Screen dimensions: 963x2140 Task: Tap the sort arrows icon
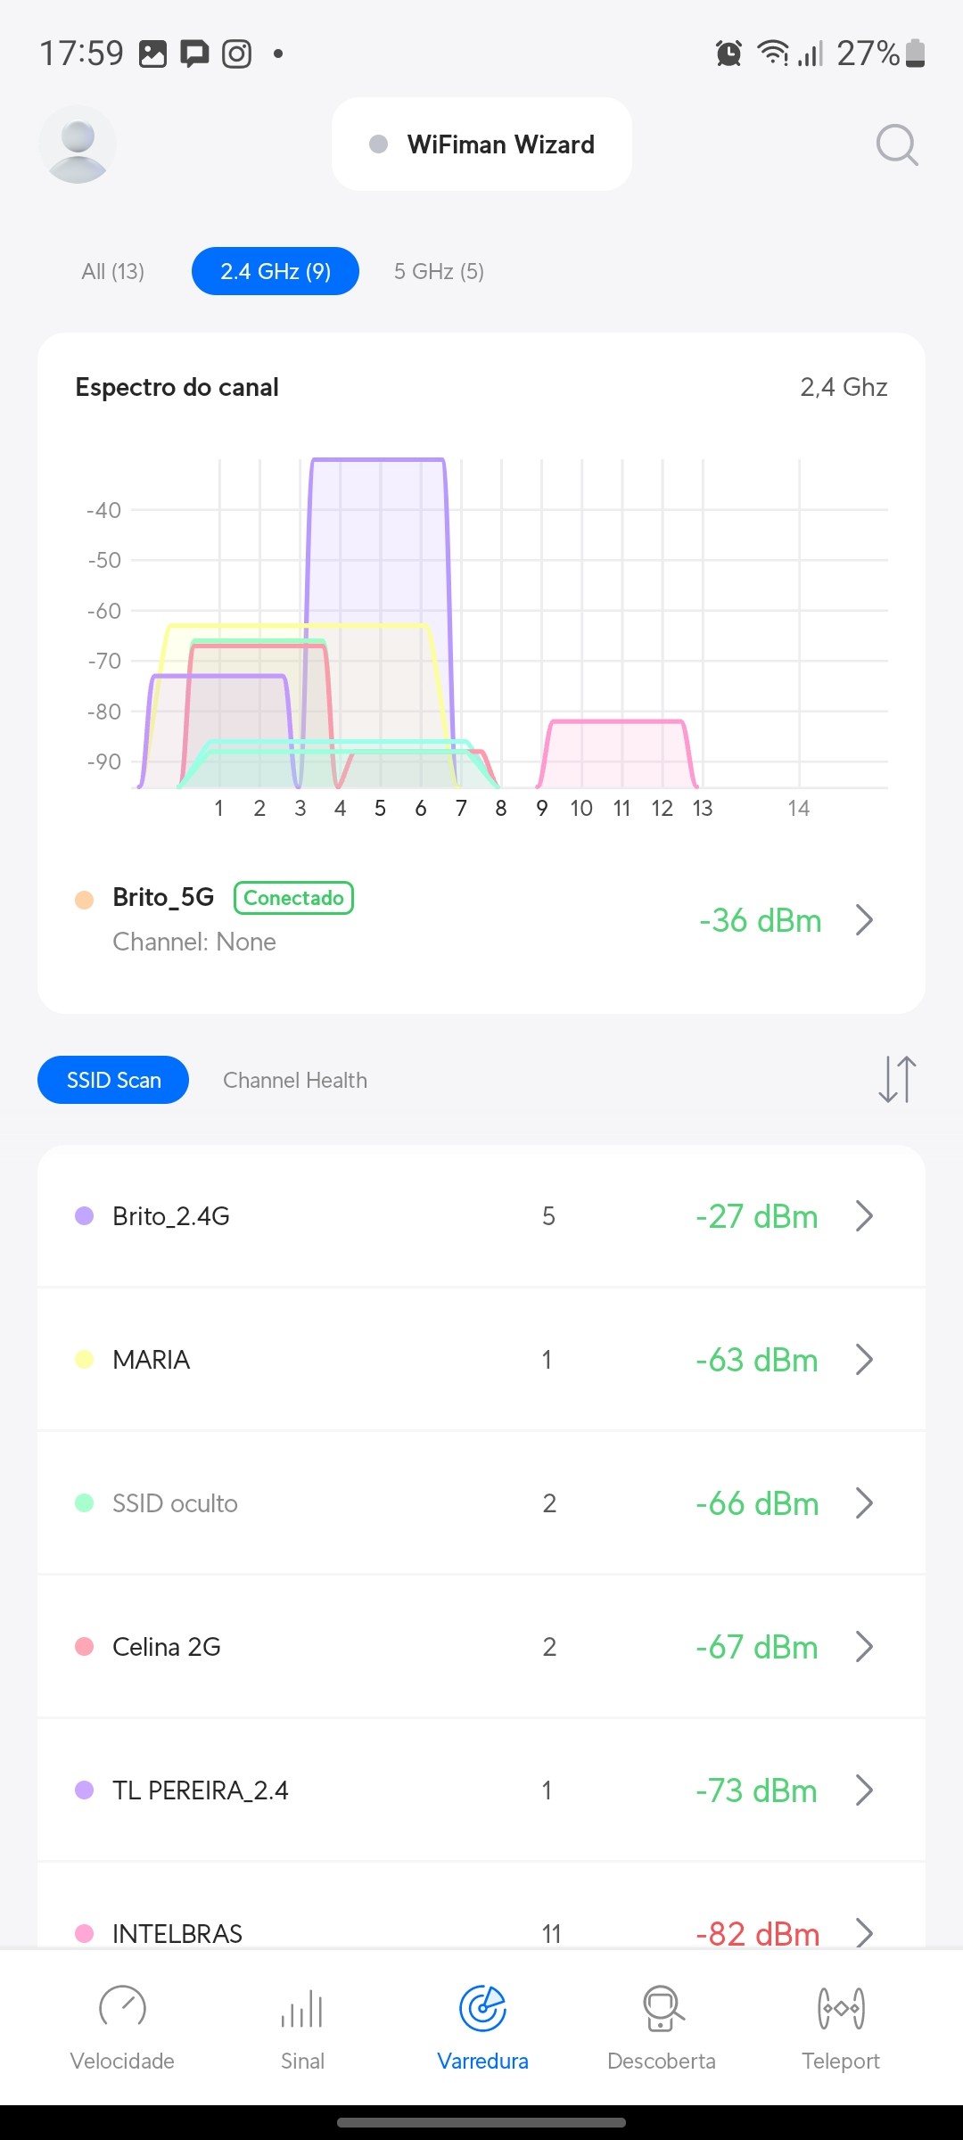[x=897, y=1079]
